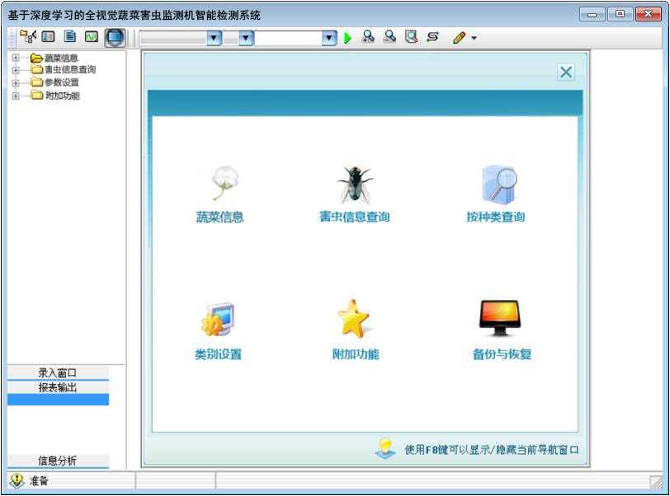Click the 准备 status bar text

(x=39, y=481)
